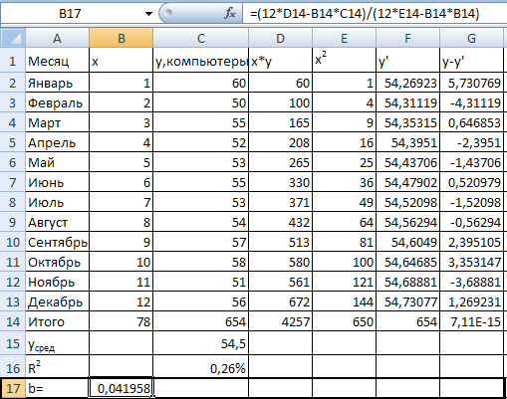Select column F header
507x399 pixels.
(x=407, y=38)
